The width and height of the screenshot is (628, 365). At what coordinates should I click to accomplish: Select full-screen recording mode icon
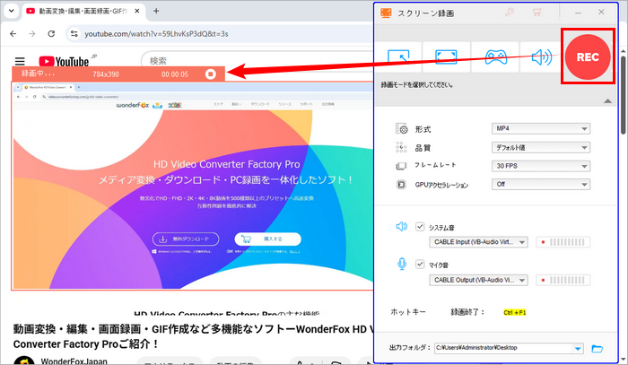(446, 57)
